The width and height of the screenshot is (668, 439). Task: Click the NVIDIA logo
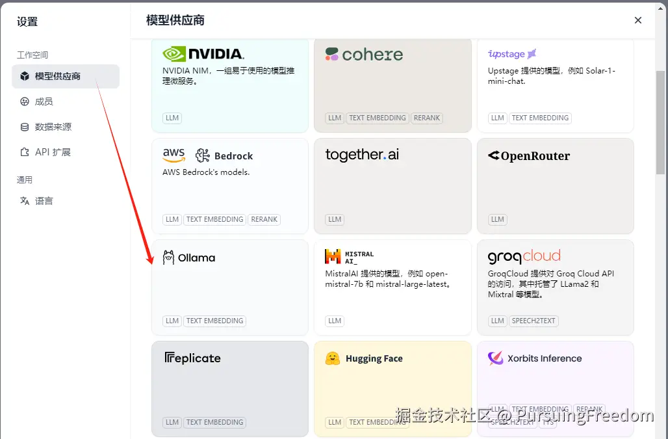[x=203, y=54]
